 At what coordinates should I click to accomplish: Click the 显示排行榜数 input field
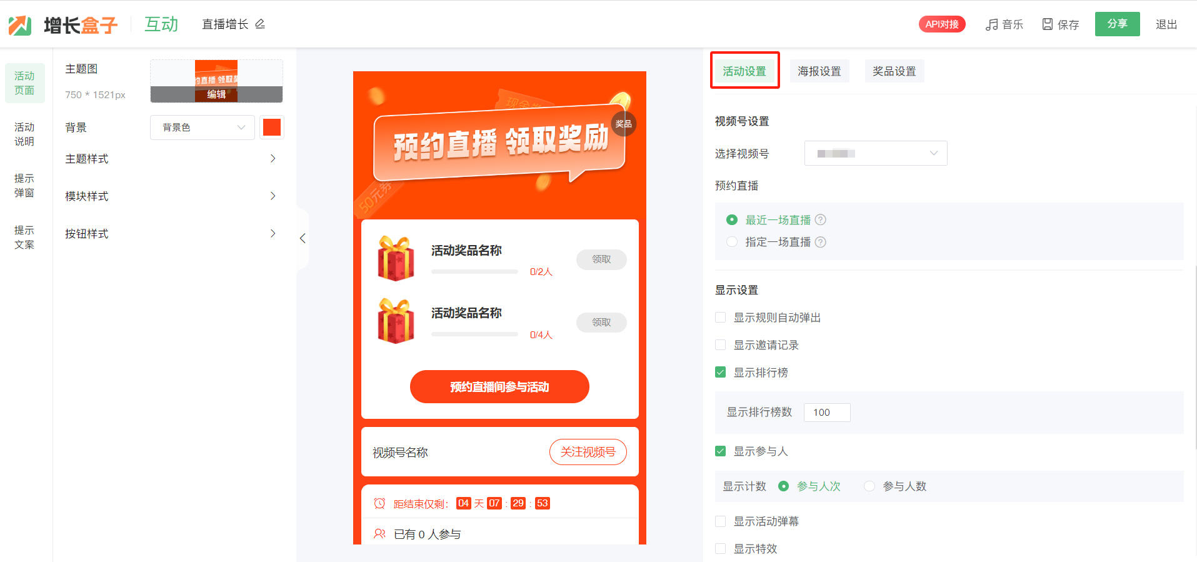tap(826, 413)
